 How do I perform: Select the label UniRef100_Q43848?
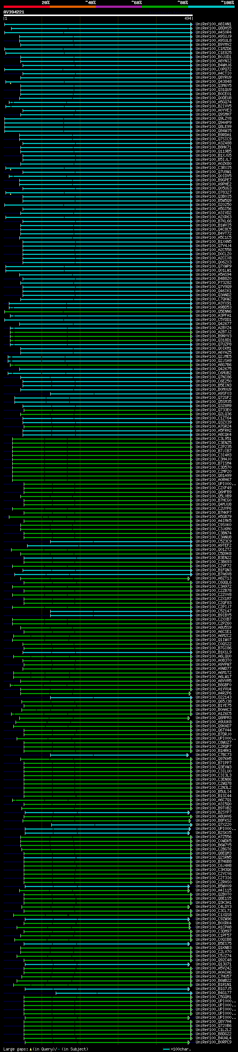click(213, 82)
